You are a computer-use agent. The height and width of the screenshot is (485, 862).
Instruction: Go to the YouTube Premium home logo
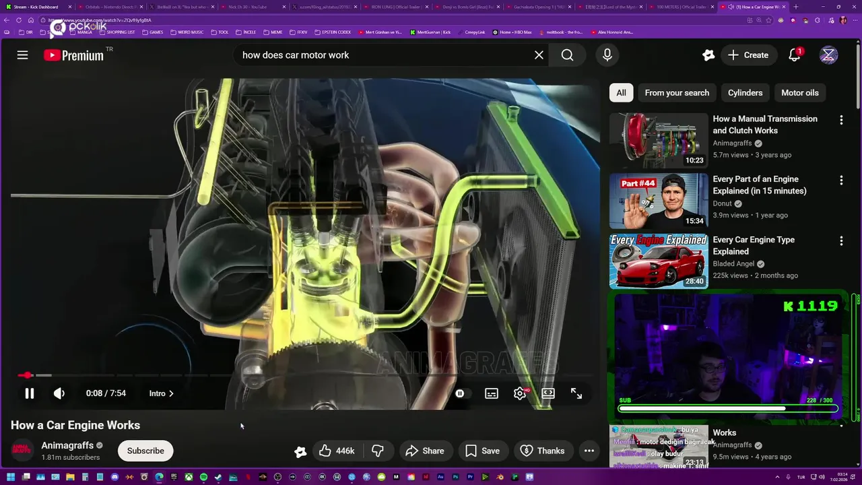(74, 55)
